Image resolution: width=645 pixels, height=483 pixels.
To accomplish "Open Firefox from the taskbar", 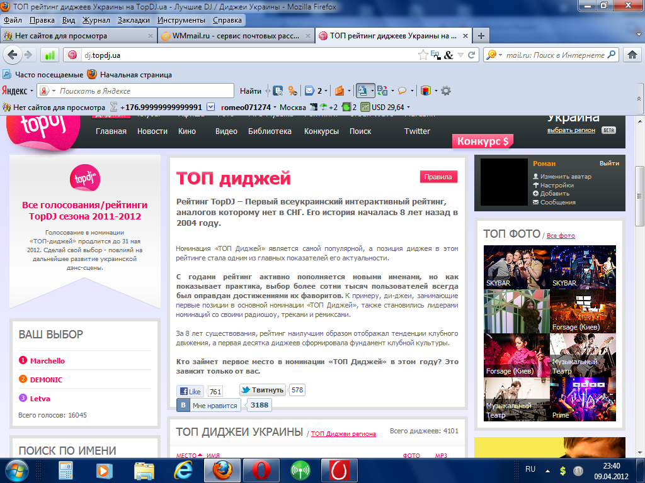I will tap(222, 470).
